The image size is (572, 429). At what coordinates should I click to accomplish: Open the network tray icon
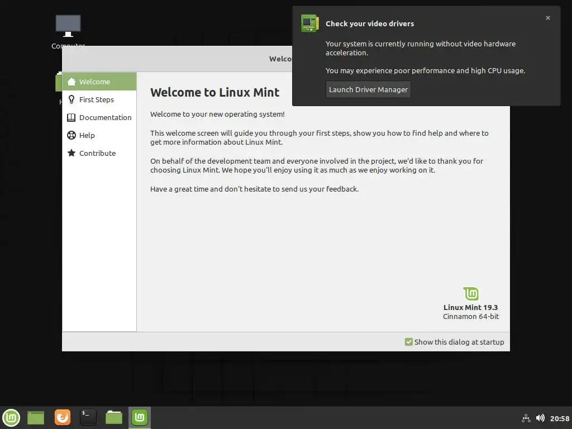point(526,418)
